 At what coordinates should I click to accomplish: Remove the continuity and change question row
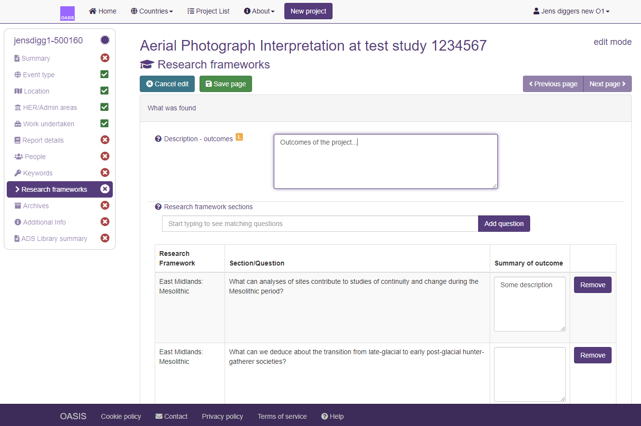tap(593, 285)
